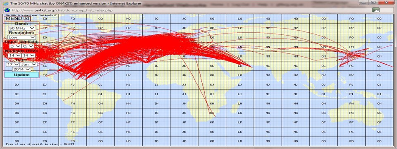Click the Internet Explorer logo in title bar

5,4
